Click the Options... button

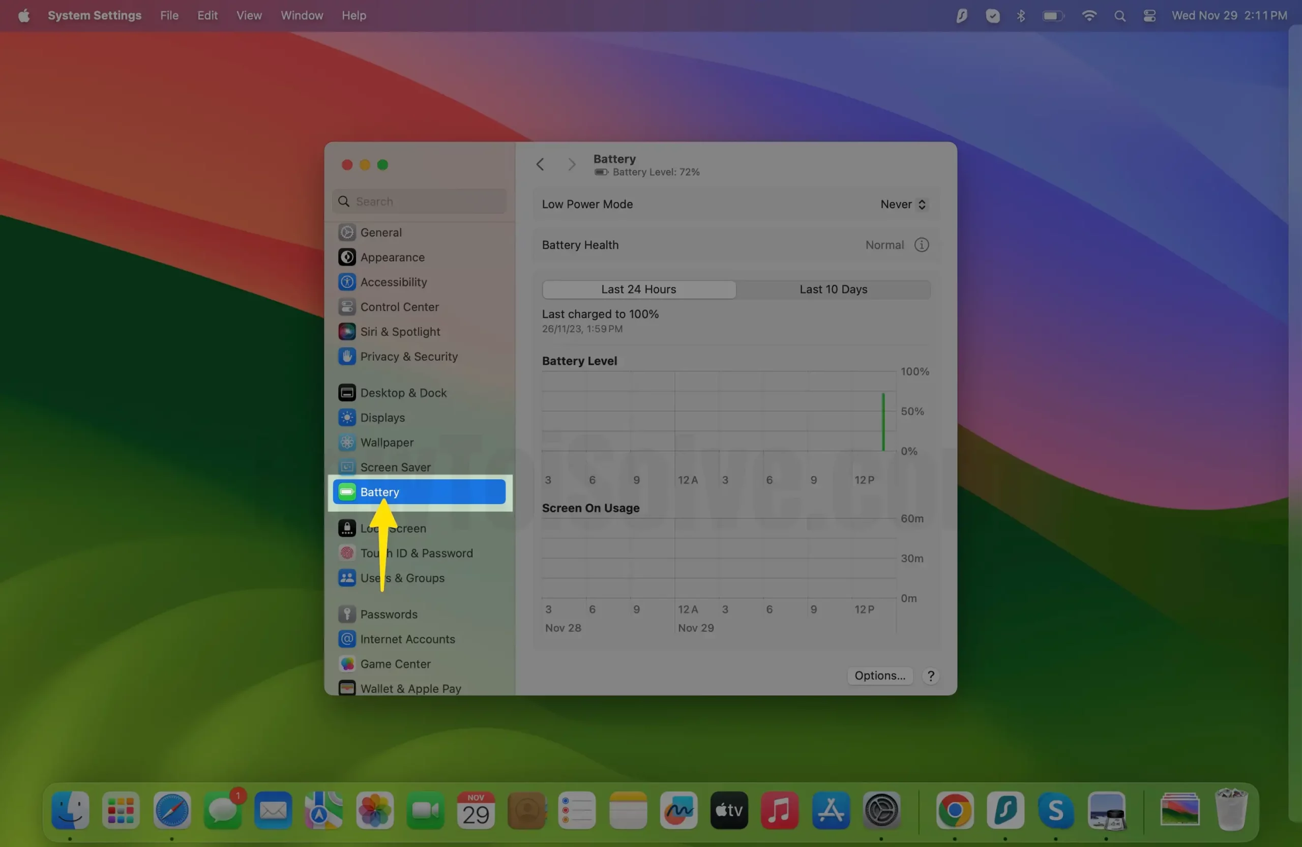(x=879, y=676)
